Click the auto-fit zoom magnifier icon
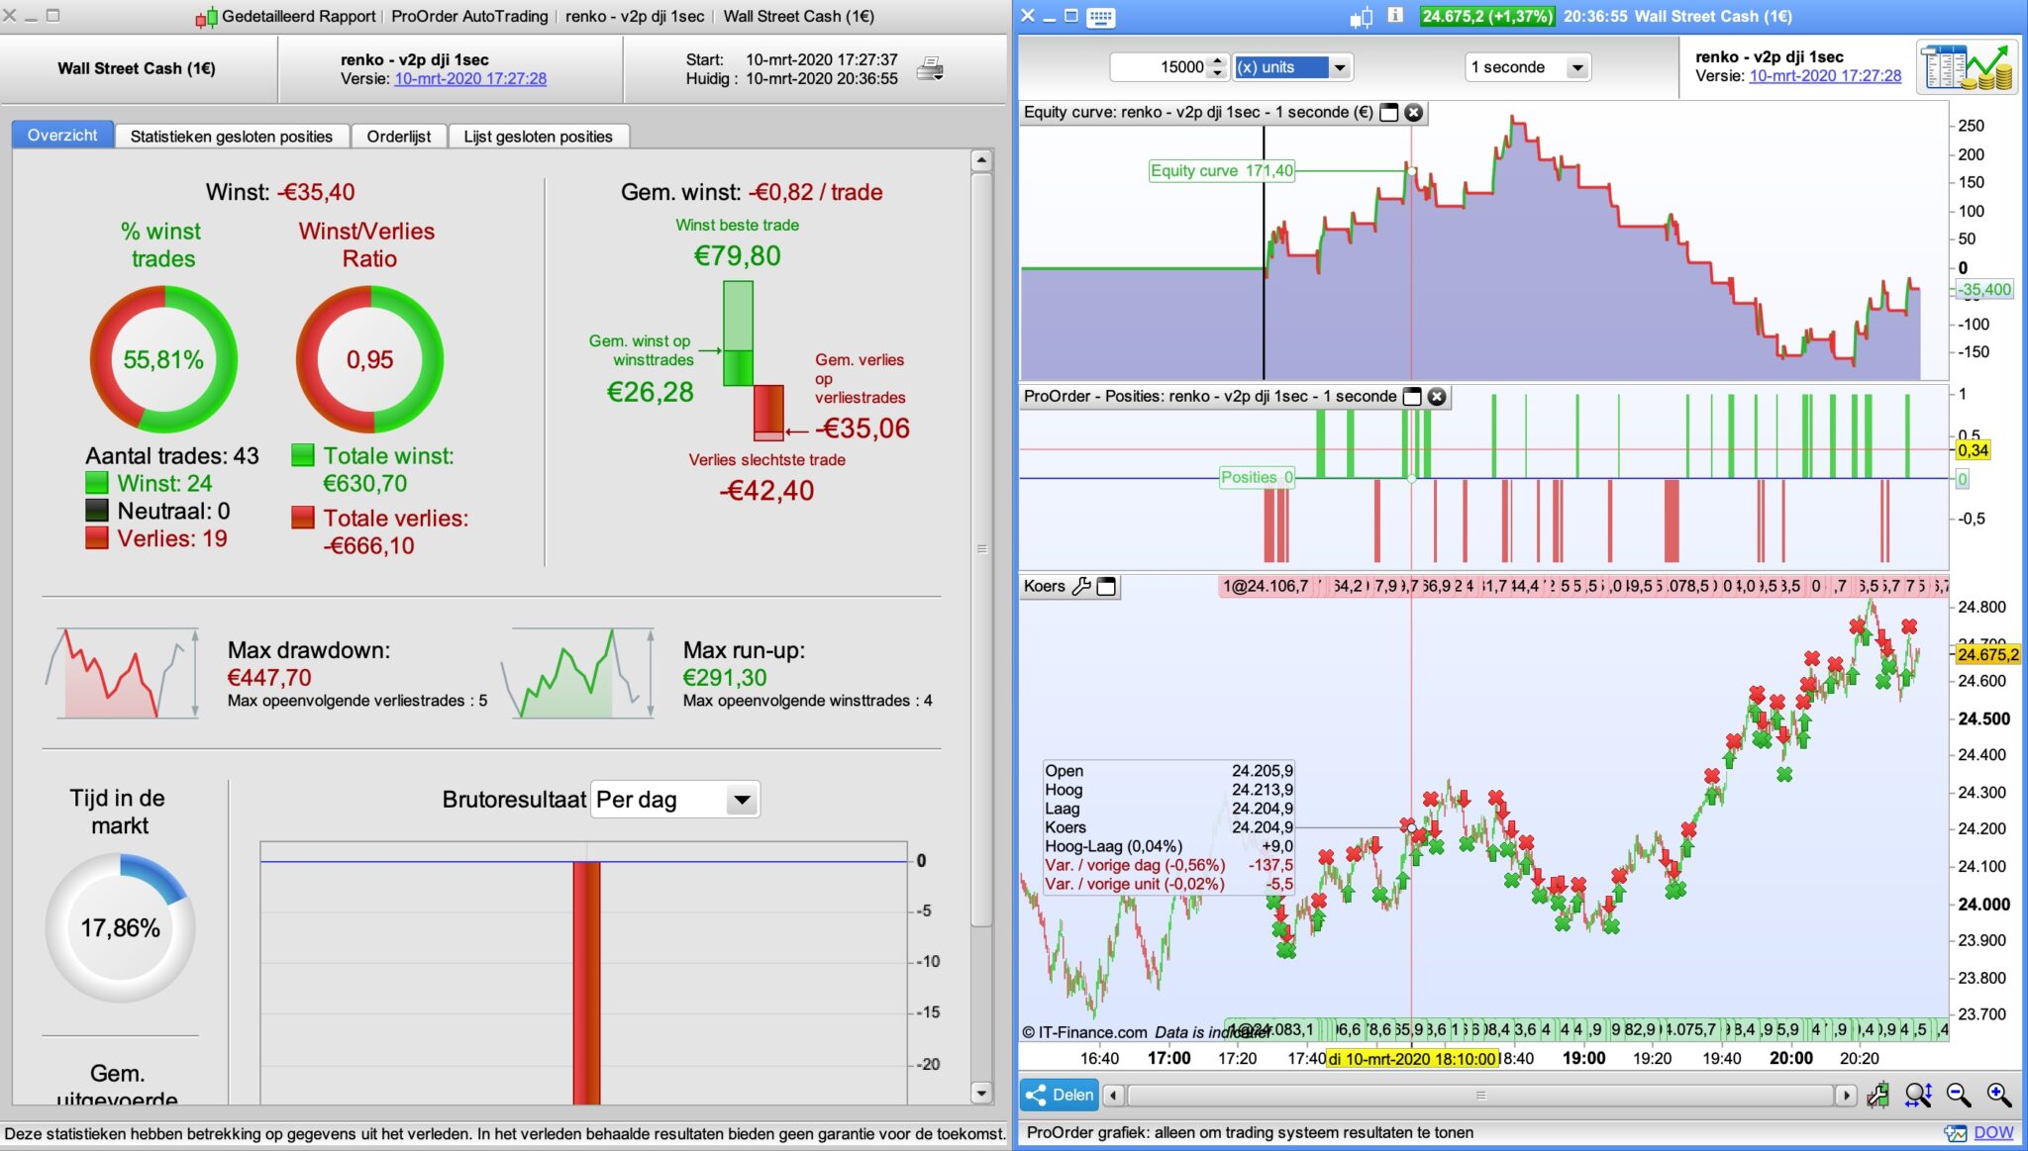Image resolution: width=2028 pixels, height=1151 pixels. coord(1917,1095)
